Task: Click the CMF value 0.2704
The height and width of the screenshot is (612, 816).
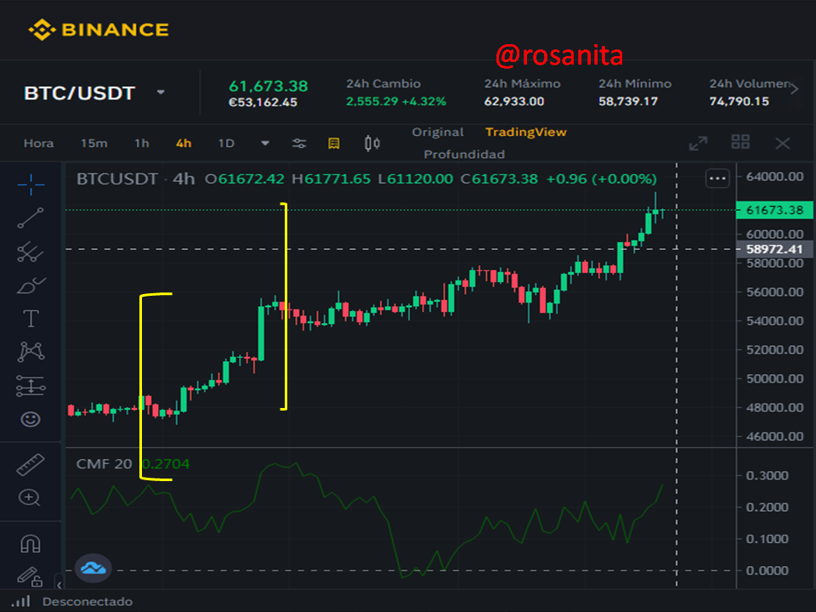Action: pyautogui.click(x=166, y=464)
